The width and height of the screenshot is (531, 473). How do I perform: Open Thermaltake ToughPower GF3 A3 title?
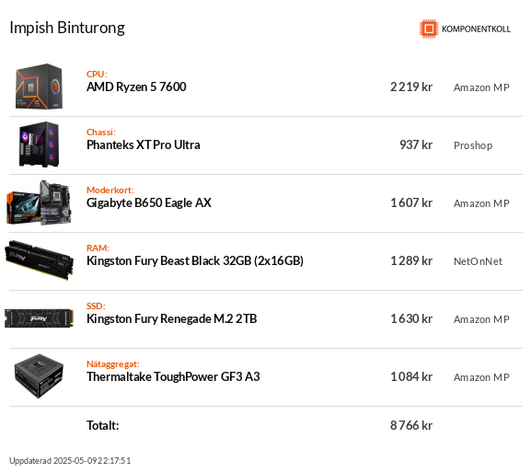[173, 377]
